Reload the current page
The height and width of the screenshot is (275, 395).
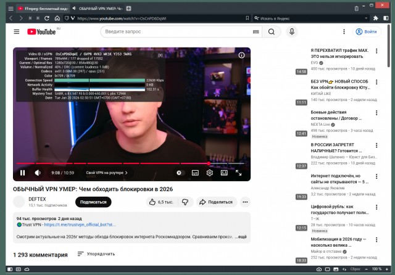pos(47,18)
